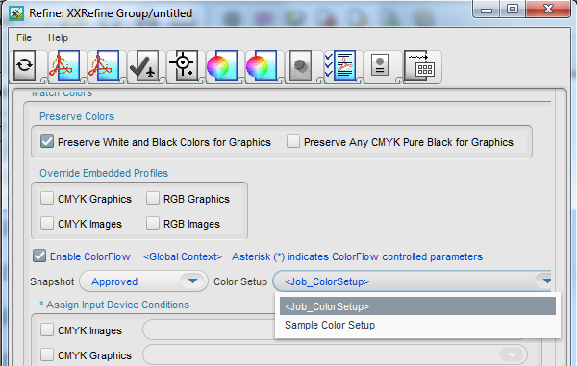
Task: Select the first color wheel icon
Action: 222,65
